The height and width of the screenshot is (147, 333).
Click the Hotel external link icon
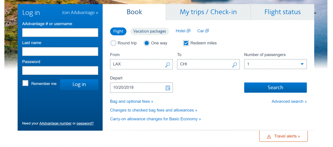point(188,31)
